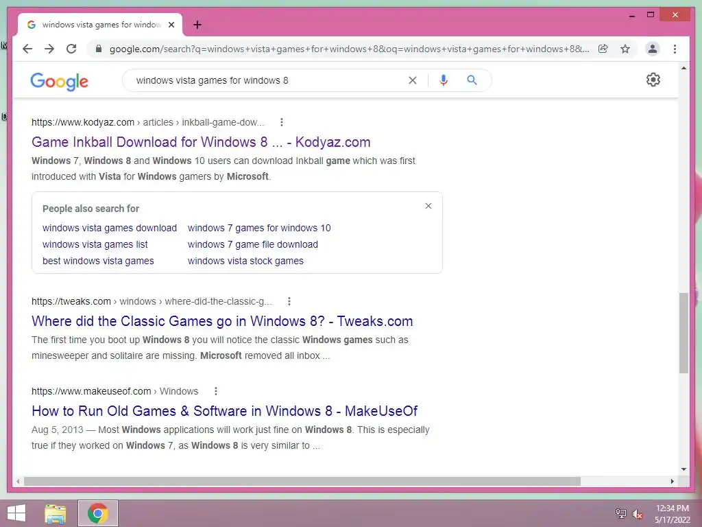The image size is (702, 527).
Task: Close the windows vista games tab
Action: coord(171,25)
